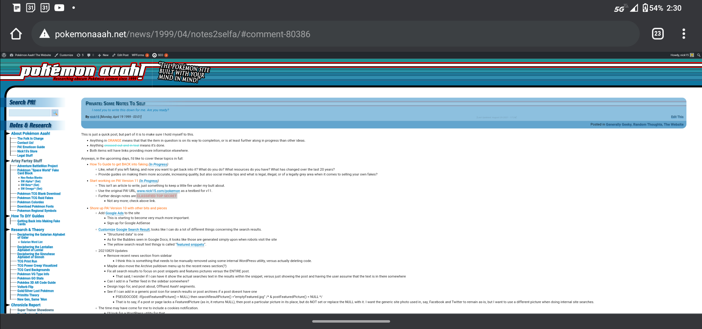Open The Folk In Charge page
The width and height of the screenshot is (702, 329).
point(30,139)
